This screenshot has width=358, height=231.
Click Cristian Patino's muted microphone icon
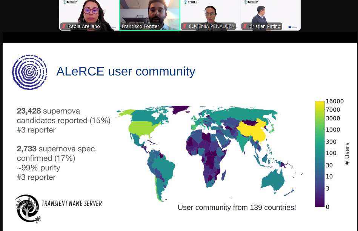click(245, 26)
